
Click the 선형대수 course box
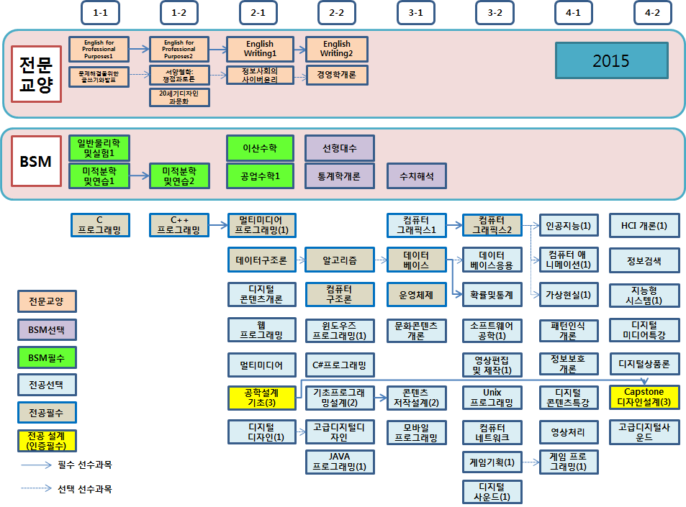pyautogui.click(x=340, y=148)
